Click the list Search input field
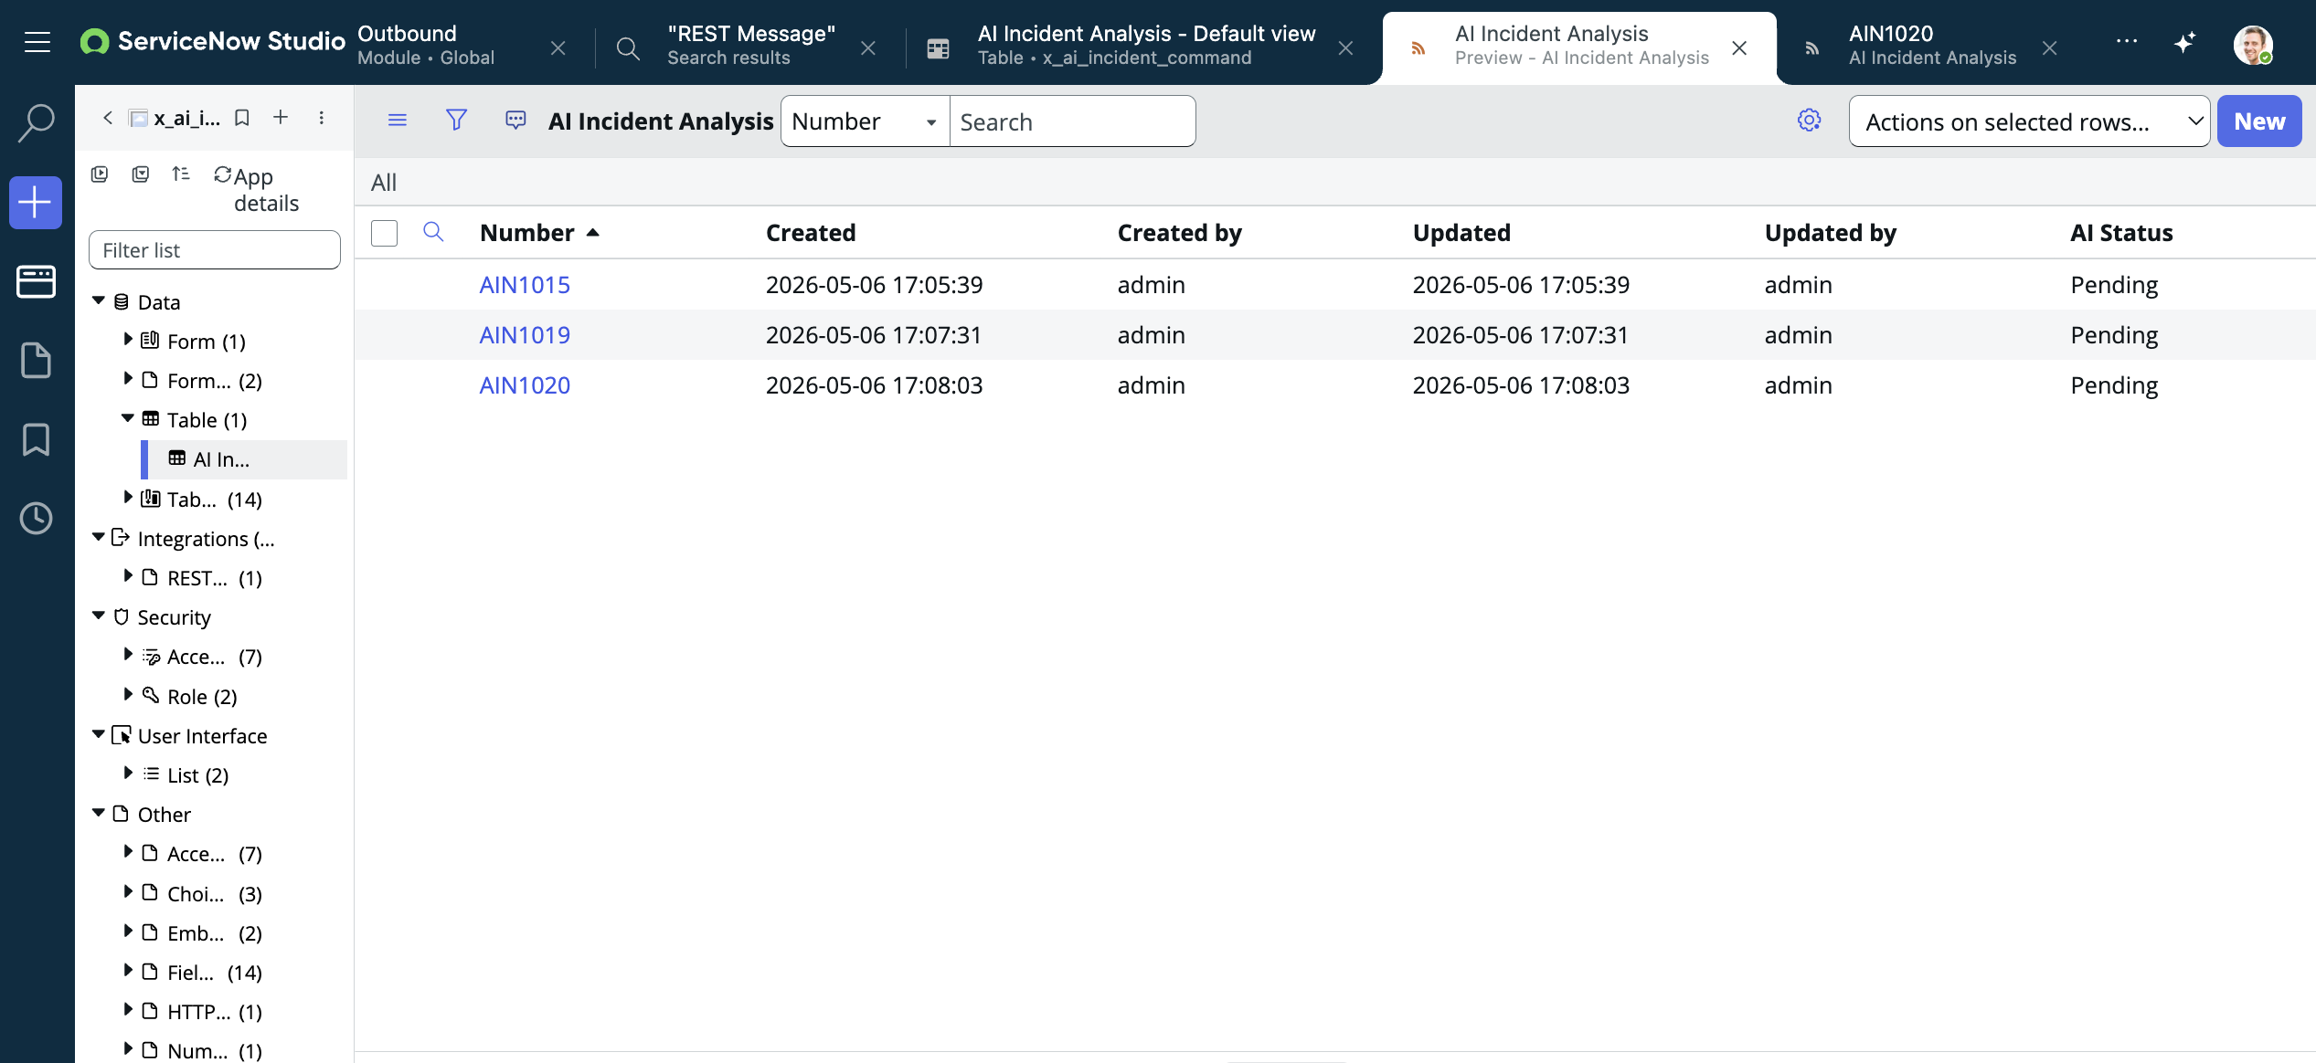This screenshot has height=1063, width=2316. [x=1072, y=121]
